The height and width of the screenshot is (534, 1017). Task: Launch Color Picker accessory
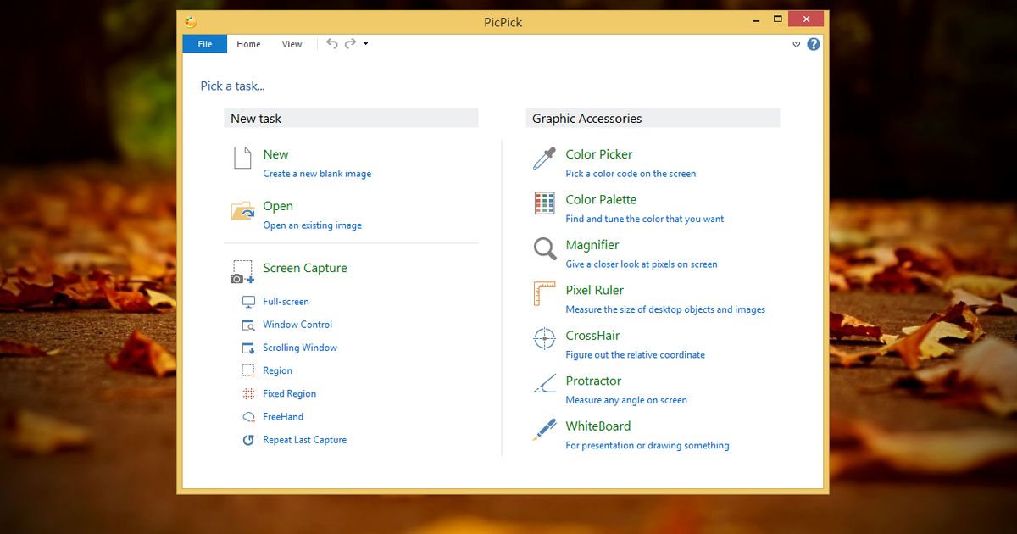(599, 154)
